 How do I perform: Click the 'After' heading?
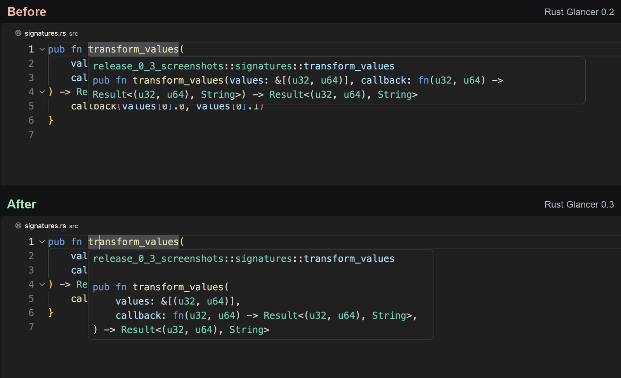click(x=22, y=204)
